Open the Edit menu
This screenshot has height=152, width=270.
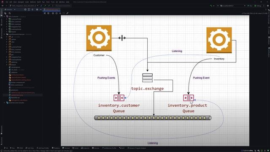(x=11, y=2)
